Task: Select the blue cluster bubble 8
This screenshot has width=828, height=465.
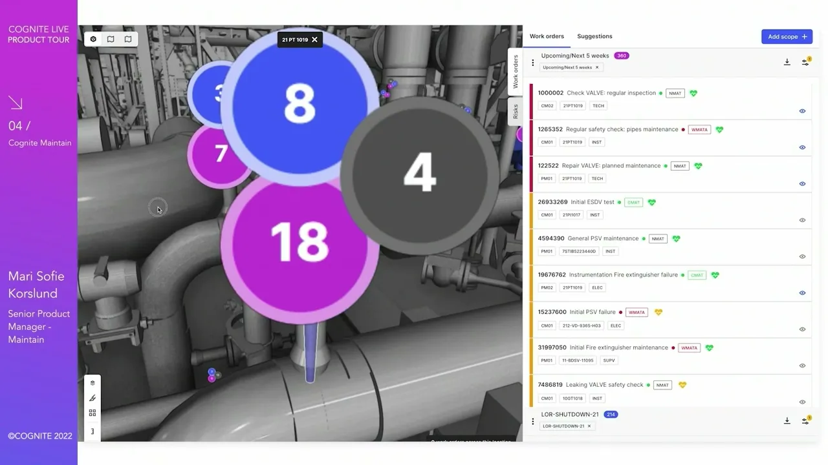Action: click(x=300, y=103)
